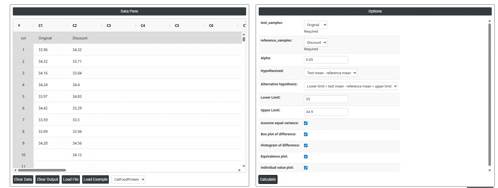Viewport: 498px width, 188px height.
Task: Click Clear Output button
Action: coord(47,179)
